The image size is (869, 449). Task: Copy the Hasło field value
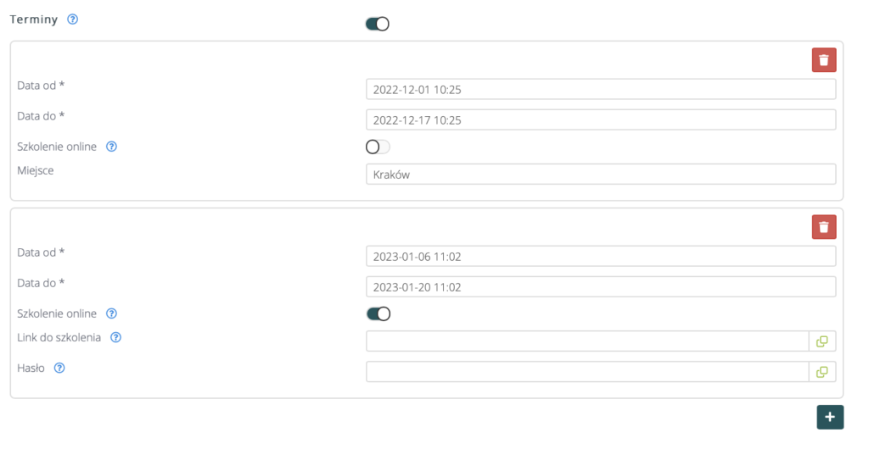[x=821, y=372]
